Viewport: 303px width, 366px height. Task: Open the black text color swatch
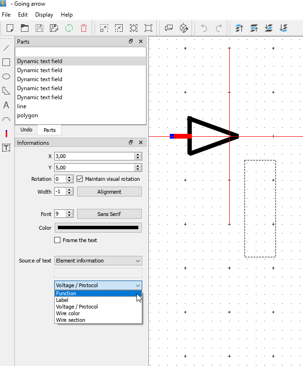coord(98,228)
